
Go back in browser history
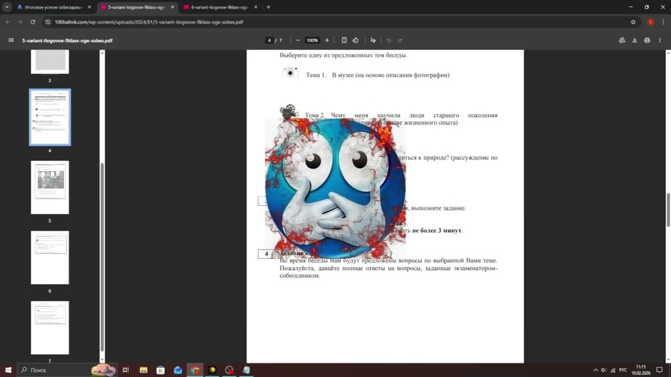[x=8, y=22]
